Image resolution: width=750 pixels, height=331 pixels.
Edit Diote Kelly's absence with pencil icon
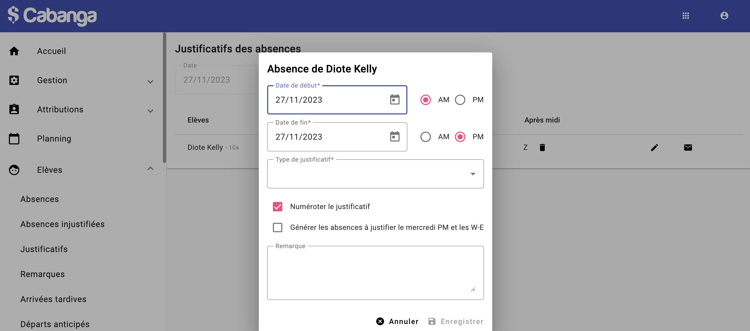coord(654,148)
